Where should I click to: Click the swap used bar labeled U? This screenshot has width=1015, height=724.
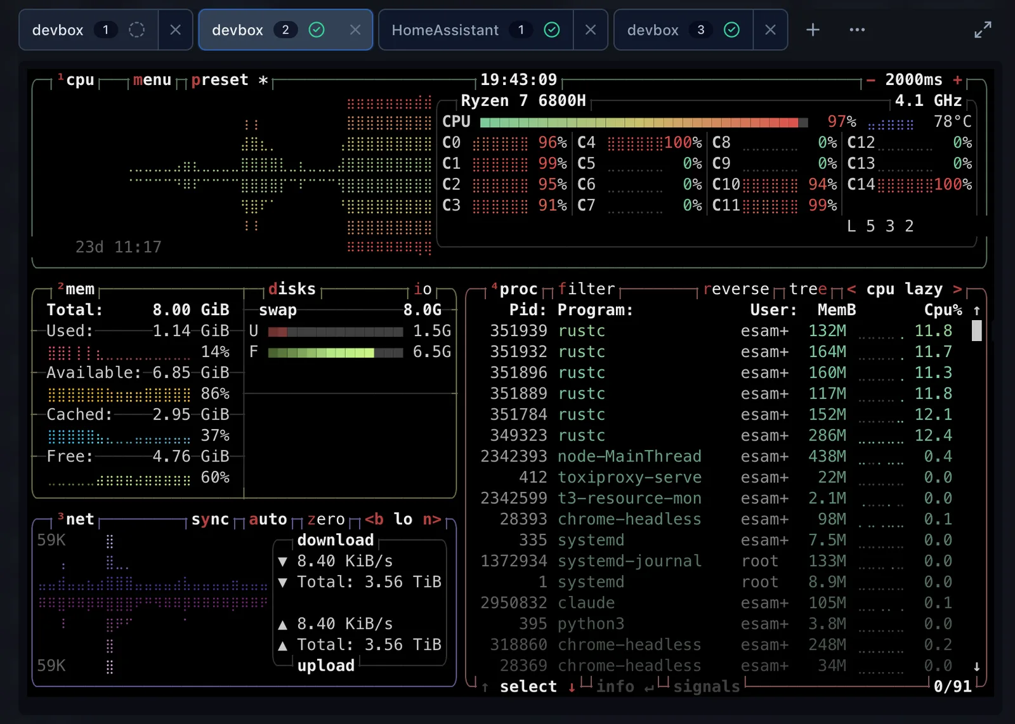[x=335, y=332]
